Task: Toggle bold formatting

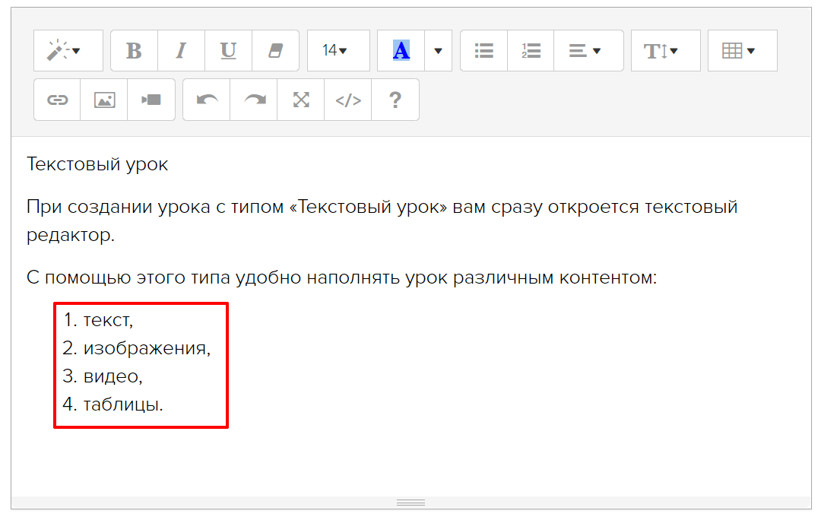Action: coord(134,51)
